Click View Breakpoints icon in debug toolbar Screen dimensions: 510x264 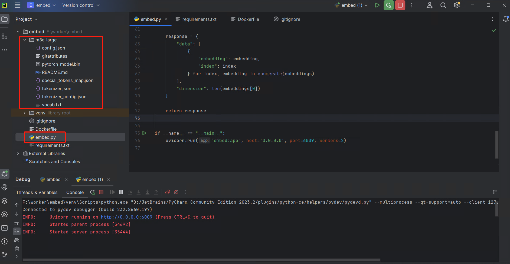pyautogui.click(x=168, y=192)
